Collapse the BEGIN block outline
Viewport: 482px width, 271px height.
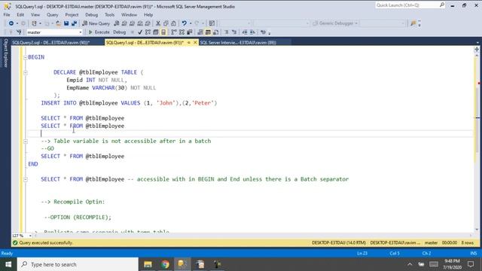click(x=26, y=57)
